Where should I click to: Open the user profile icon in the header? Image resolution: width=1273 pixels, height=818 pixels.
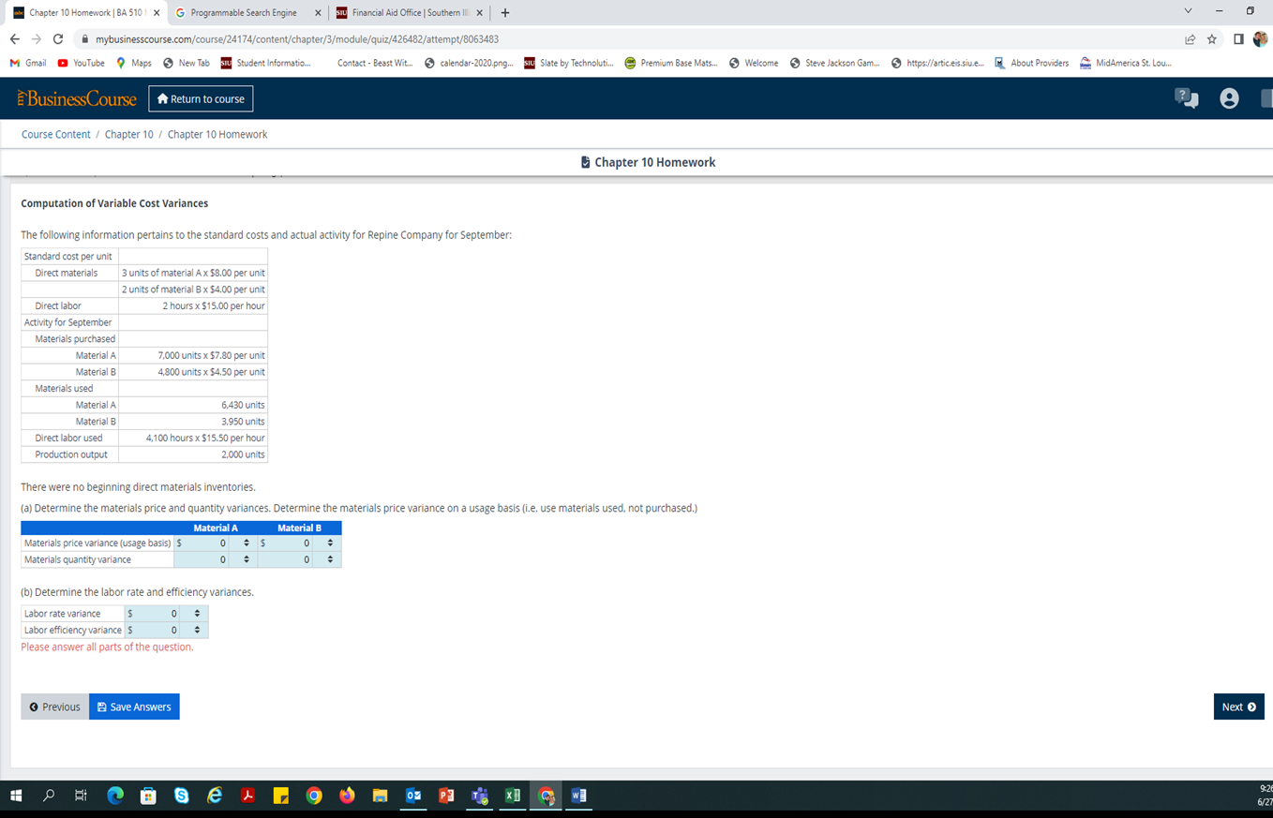tap(1229, 97)
